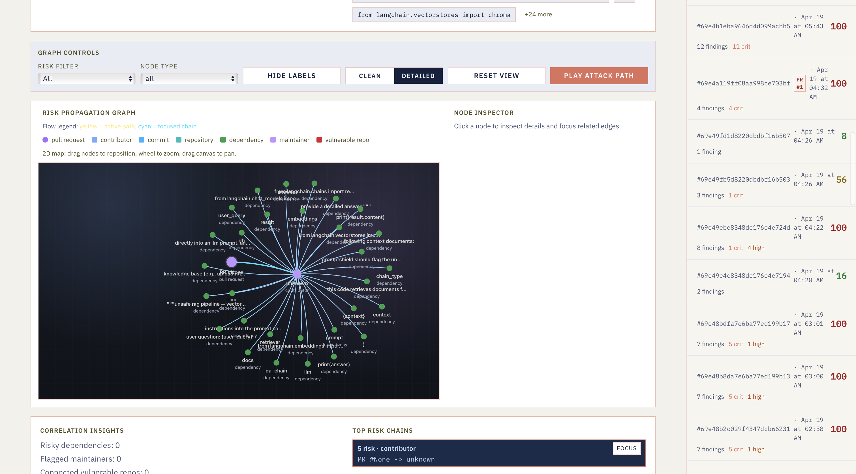Screen dimensions: 856x474
Task: Open the Risk Filter dropdown
Action: pyautogui.click(x=87, y=79)
